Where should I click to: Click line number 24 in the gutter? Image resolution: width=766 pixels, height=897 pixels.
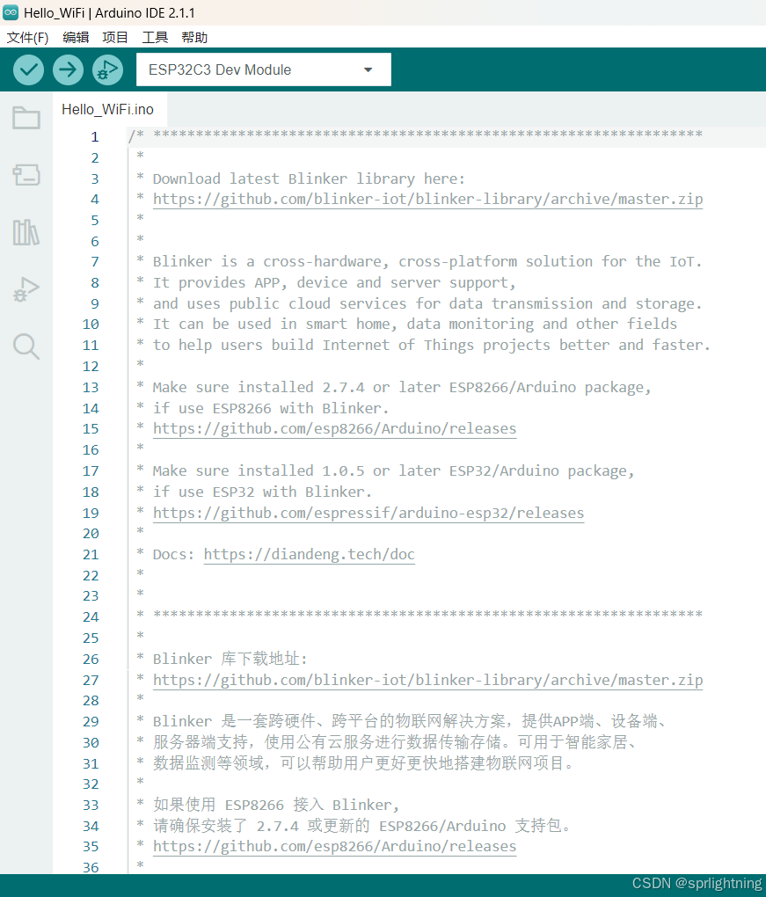point(91,617)
